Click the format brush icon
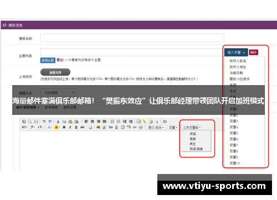This screenshot has height=200, width=277. (145, 122)
